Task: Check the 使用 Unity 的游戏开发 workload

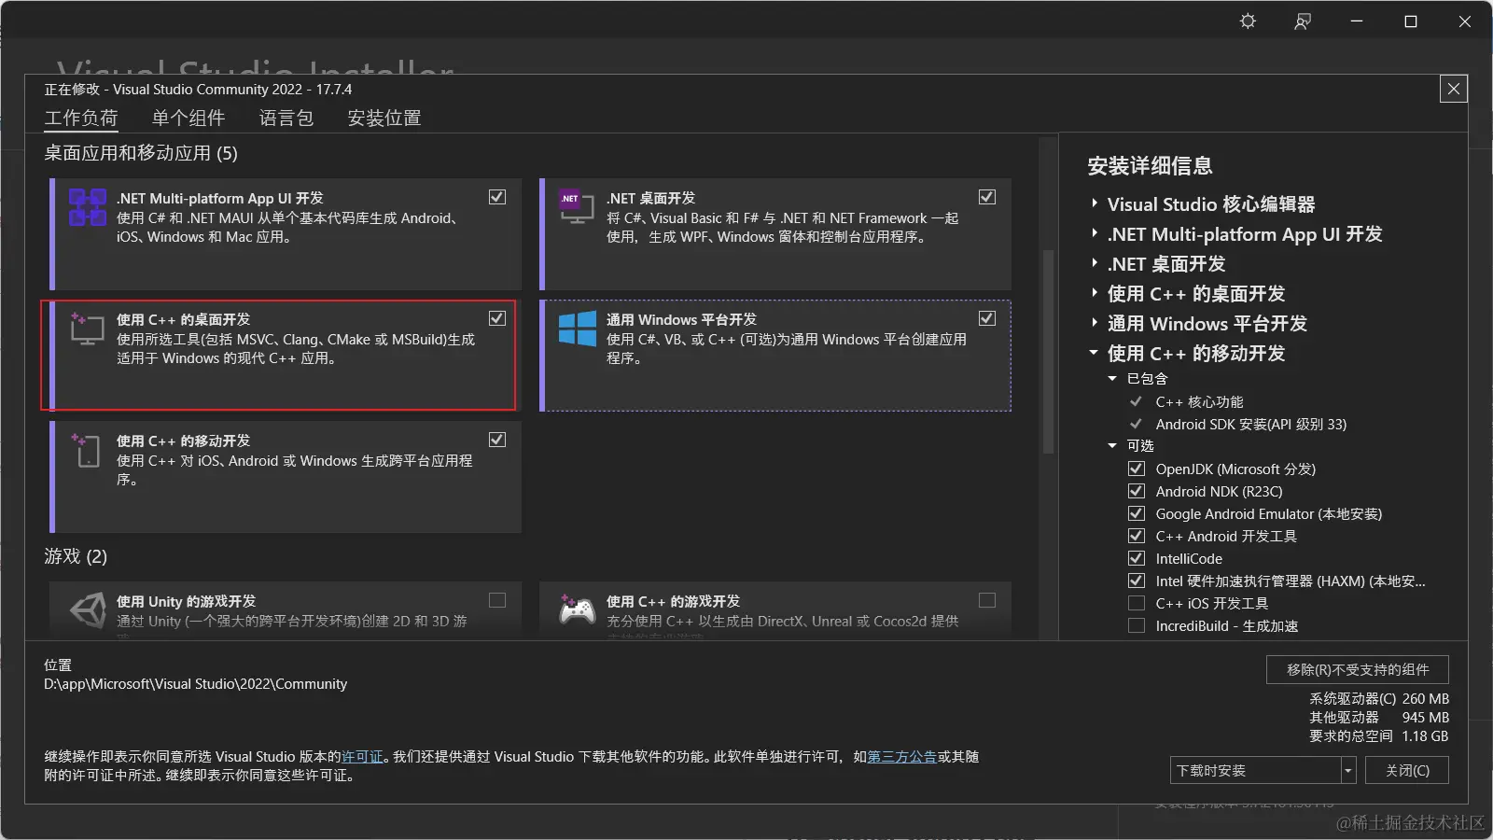Action: click(x=497, y=600)
